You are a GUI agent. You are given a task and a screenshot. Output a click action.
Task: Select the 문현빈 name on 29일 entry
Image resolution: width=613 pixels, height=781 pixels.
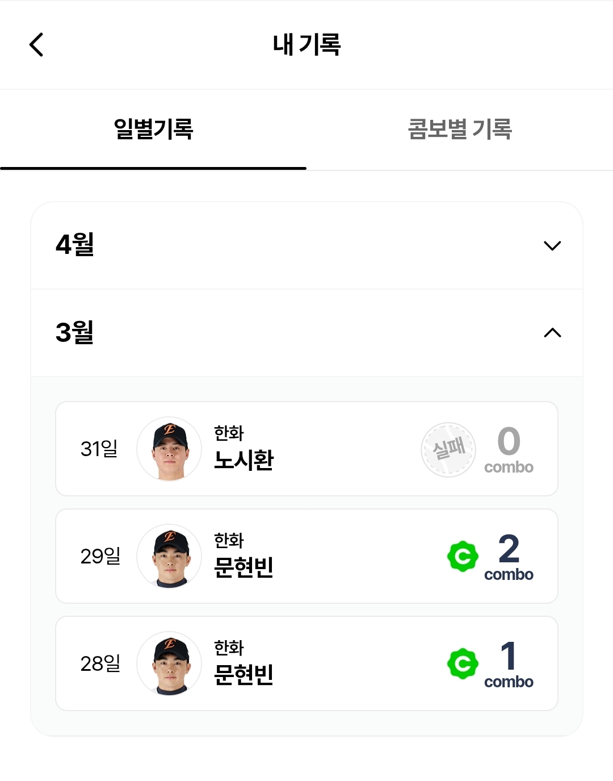[x=243, y=567]
